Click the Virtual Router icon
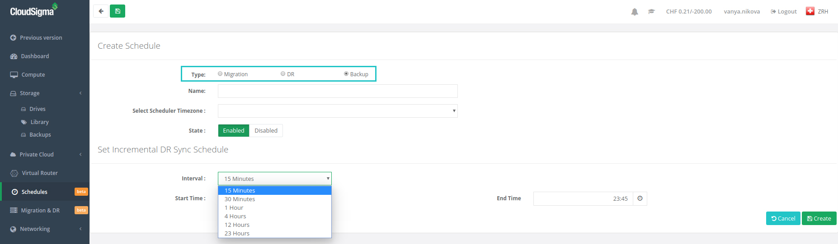The width and height of the screenshot is (838, 244). (x=14, y=173)
